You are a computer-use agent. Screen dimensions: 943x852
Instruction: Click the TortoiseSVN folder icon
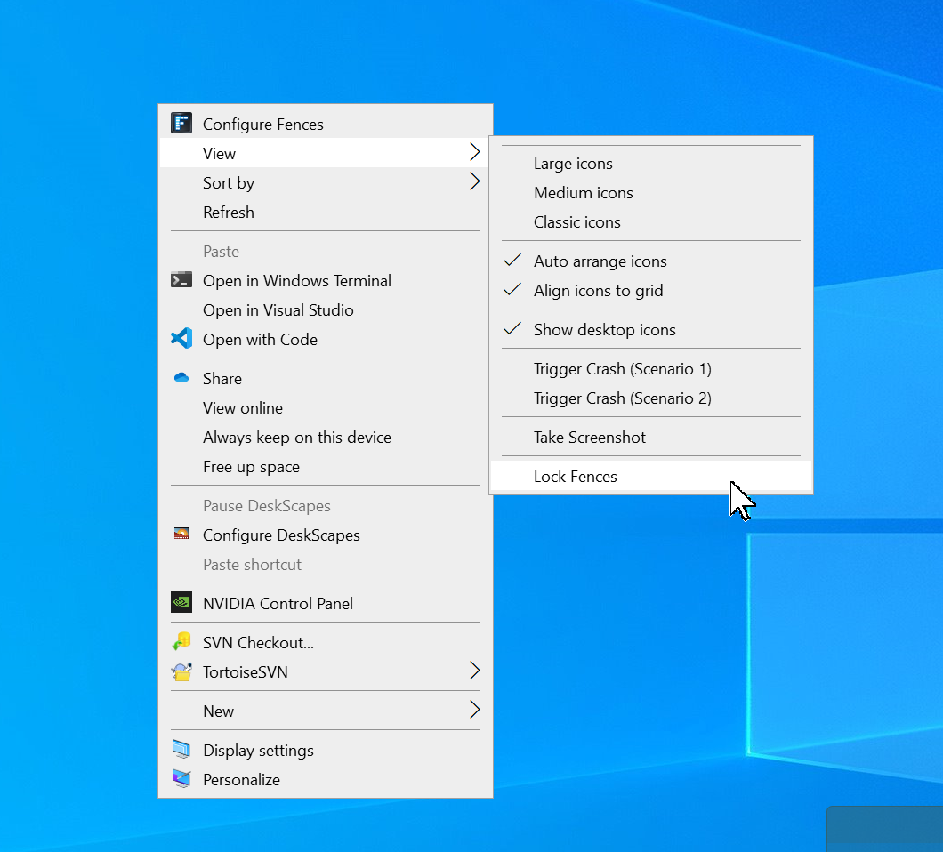181,671
